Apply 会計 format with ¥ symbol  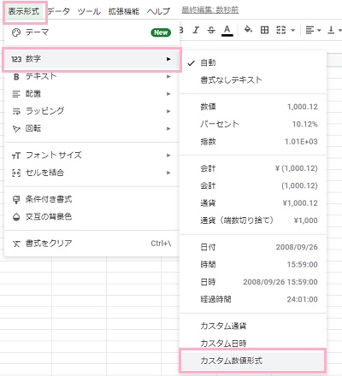click(253, 168)
